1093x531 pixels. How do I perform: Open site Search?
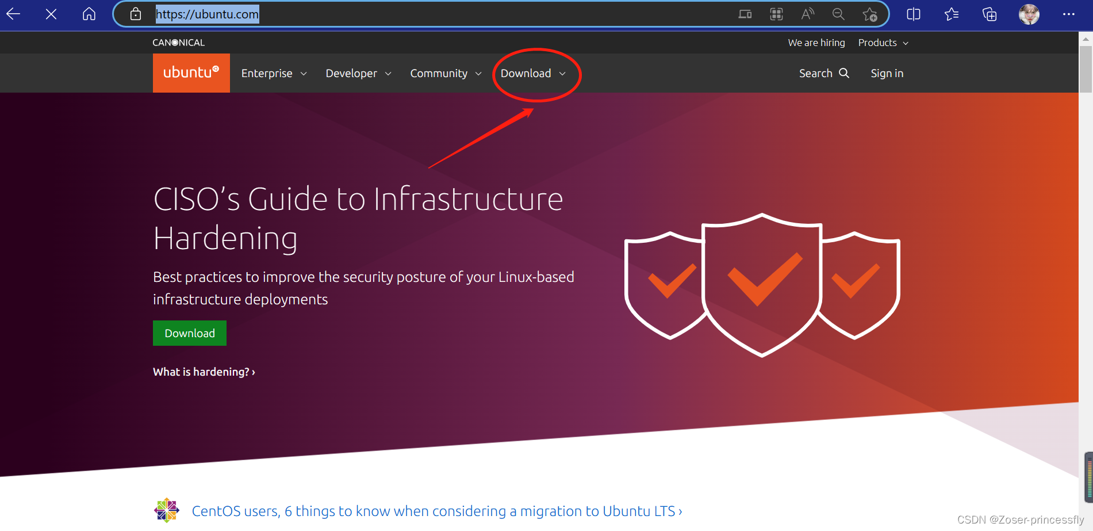click(824, 73)
